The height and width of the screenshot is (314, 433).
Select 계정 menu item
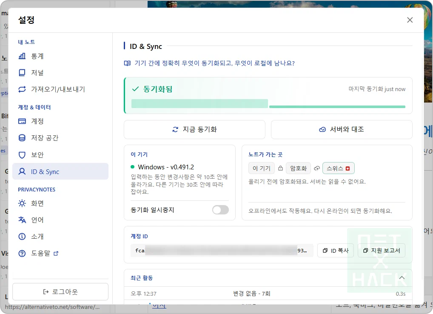60,121
